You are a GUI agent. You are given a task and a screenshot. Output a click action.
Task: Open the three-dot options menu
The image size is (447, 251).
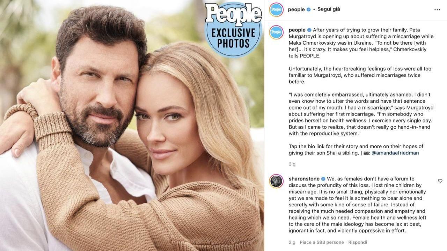[x=437, y=10]
